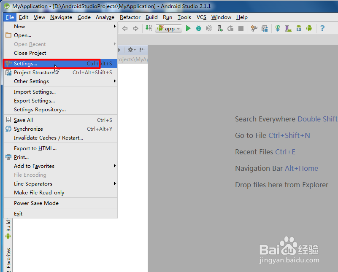Click Make File Read-only entry
This screenshot has height=272, width=338.
point(60,193)
